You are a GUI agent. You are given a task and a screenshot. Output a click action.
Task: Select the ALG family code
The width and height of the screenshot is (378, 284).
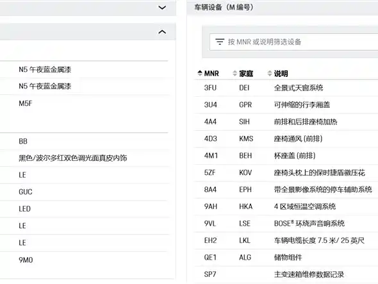pos(245,258)
